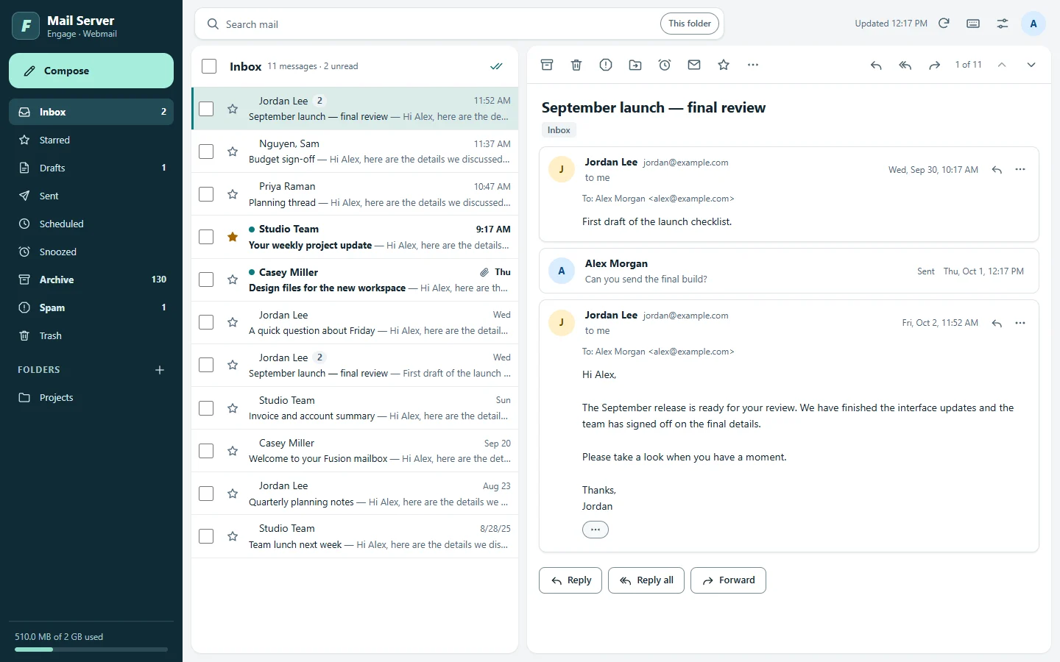Expand collapsed Alex Morgan message
This screenshot has height=662, width=1060.
click(789, 271)
